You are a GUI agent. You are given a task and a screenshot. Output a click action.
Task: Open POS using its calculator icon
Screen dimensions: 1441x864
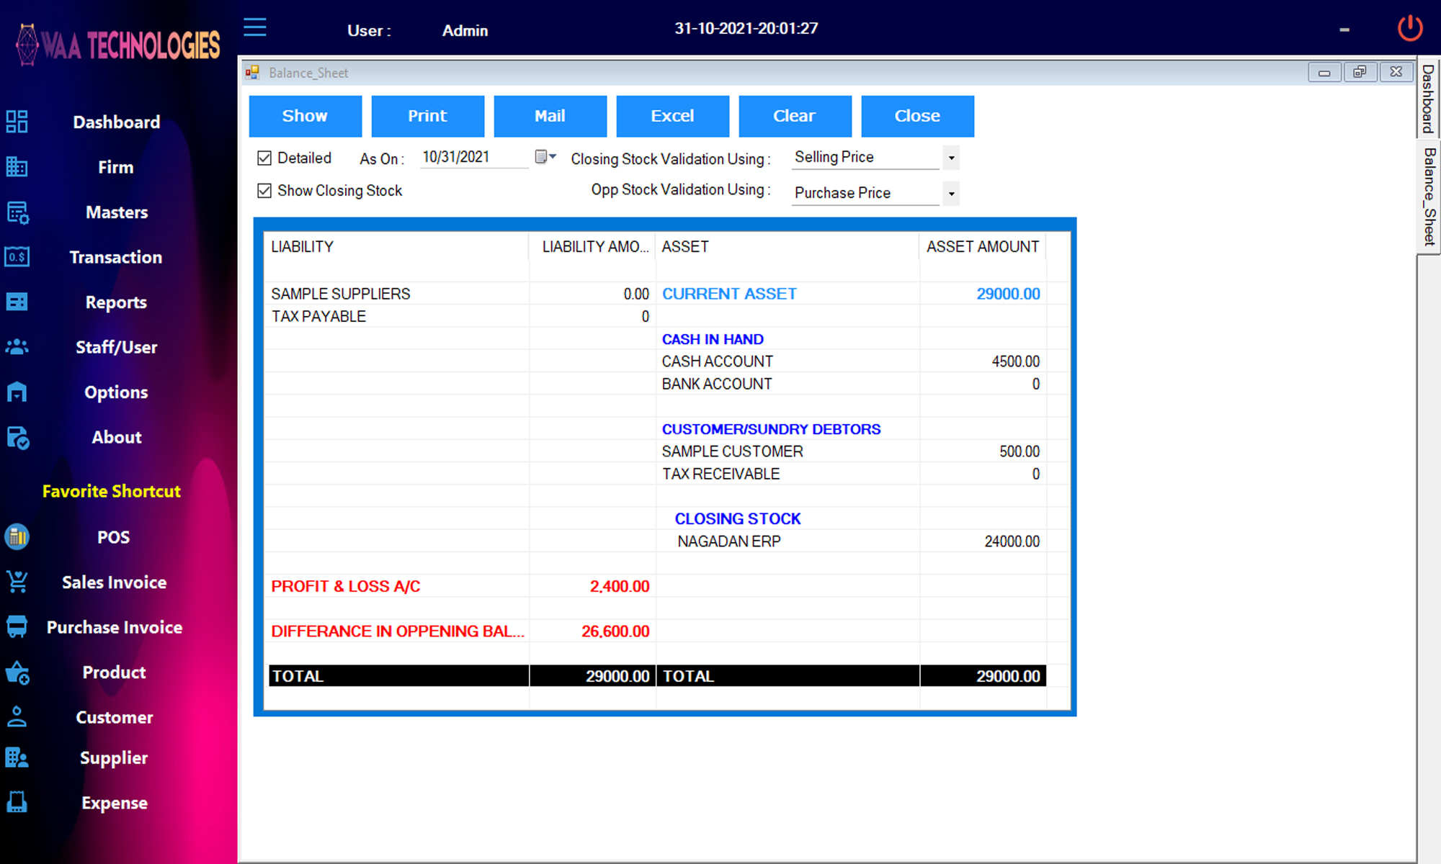(17, 536)
